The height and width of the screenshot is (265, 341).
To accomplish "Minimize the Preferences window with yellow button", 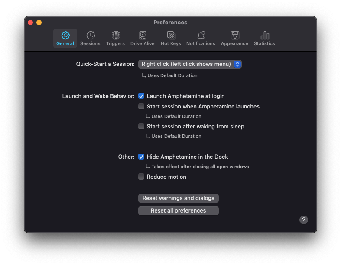I will [39, 23].
